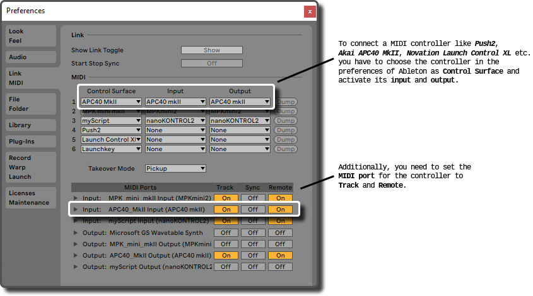
Task: Close the Preferences window
Action: tap(310, 11)
